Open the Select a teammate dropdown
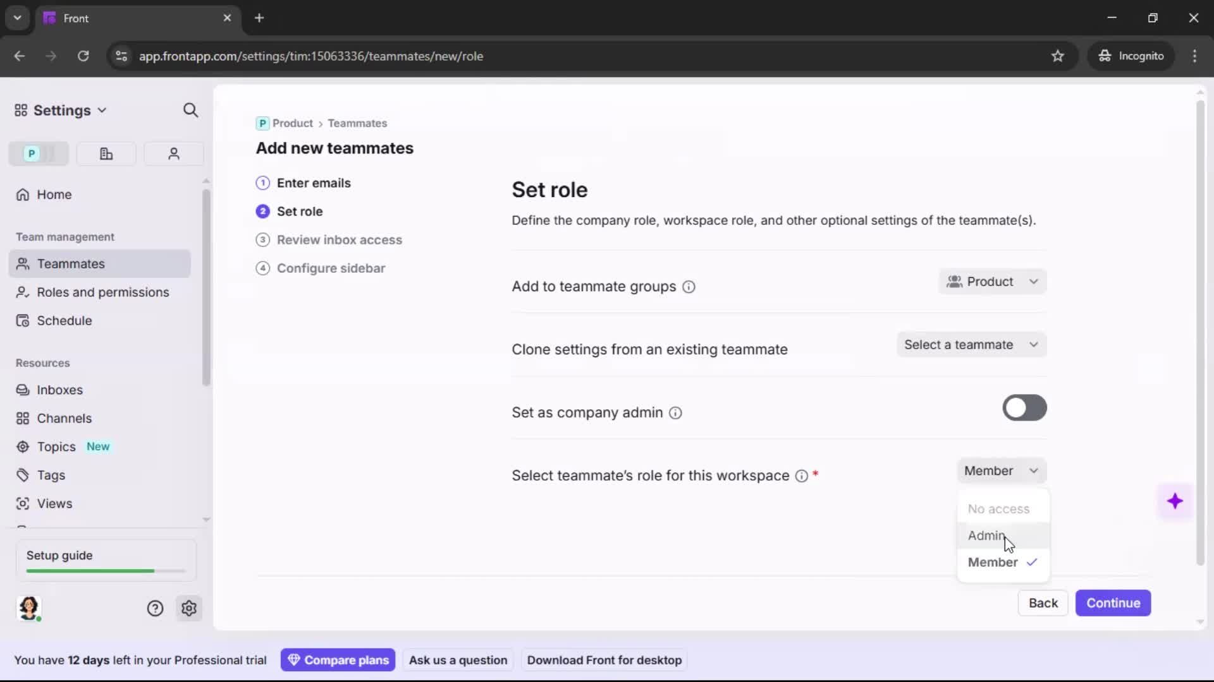The width and height of the screenshot is (1214, 682). pyautogui.click(x=971, y=345)
